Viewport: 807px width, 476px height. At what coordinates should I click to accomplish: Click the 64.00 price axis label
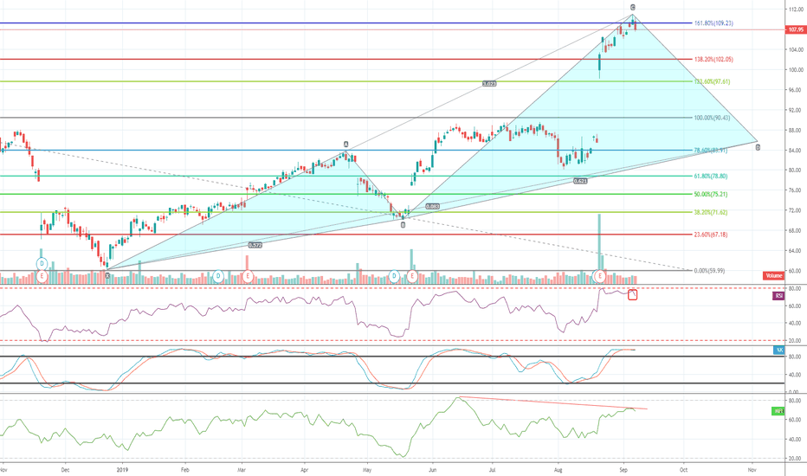click(x=796, y=251)
